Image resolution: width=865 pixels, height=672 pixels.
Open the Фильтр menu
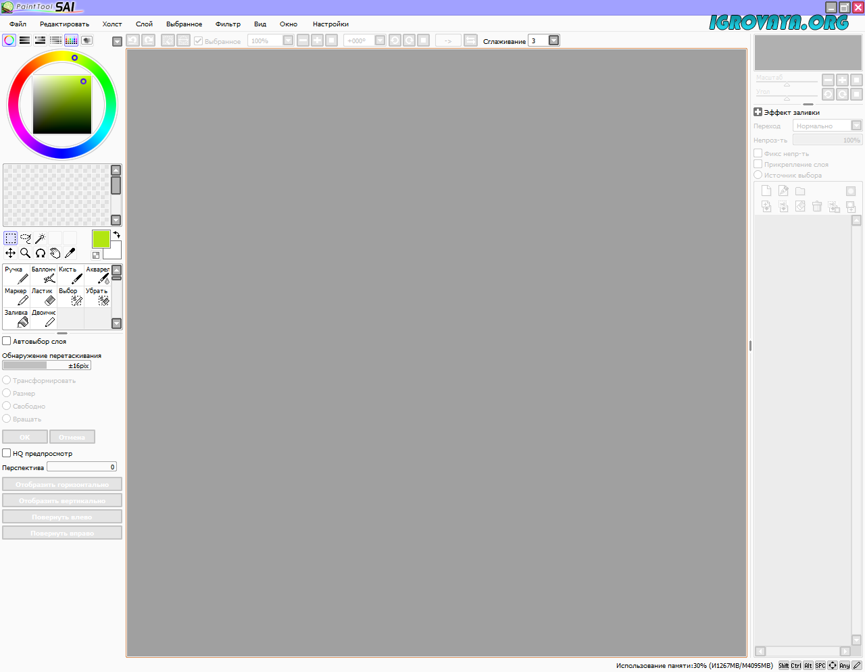click(228, 24)
